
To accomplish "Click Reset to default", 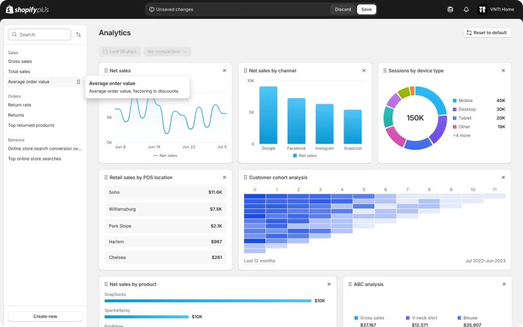I will [487, 32].
